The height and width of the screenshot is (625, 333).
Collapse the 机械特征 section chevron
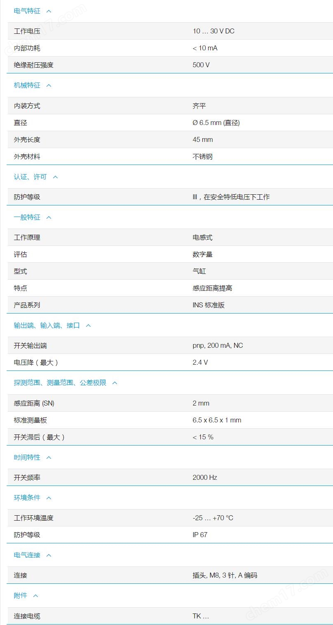point(49,85)
